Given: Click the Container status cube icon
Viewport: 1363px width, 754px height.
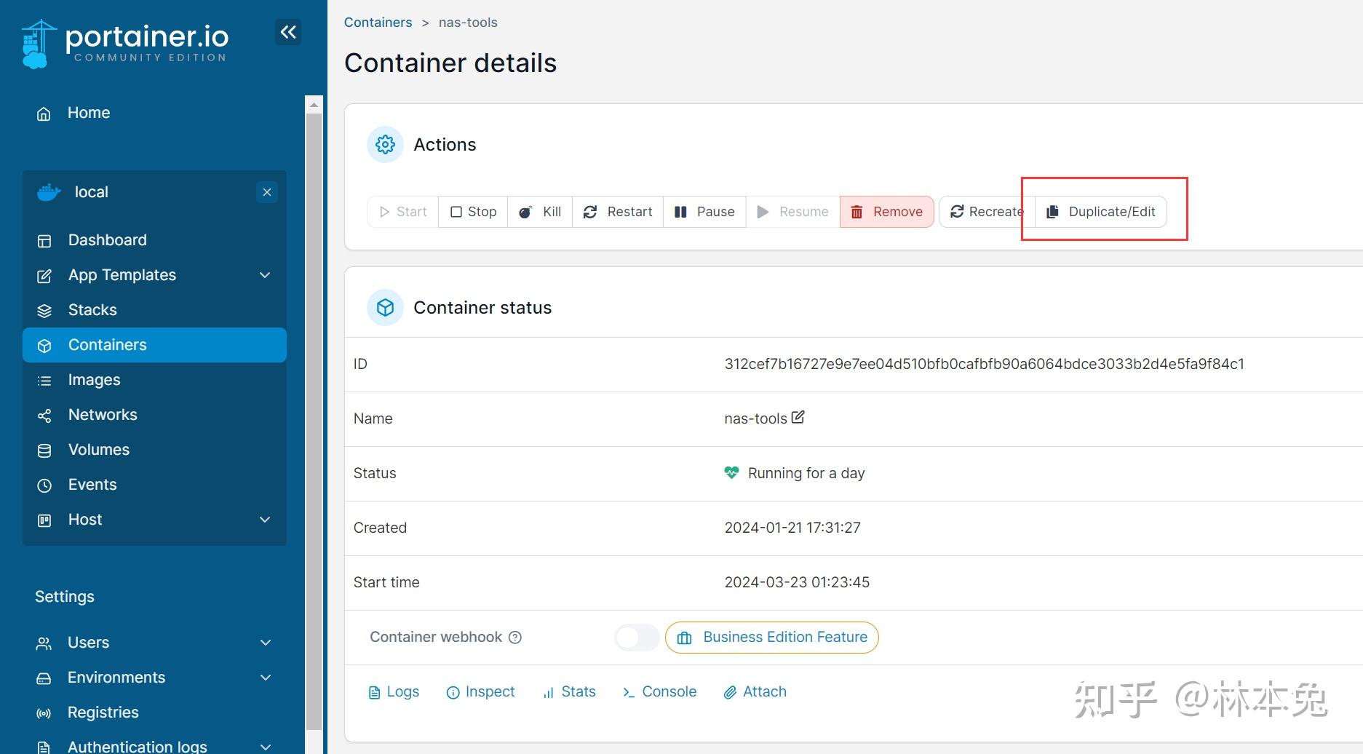Looking at the screenshot, I should [x=384, y=307].
